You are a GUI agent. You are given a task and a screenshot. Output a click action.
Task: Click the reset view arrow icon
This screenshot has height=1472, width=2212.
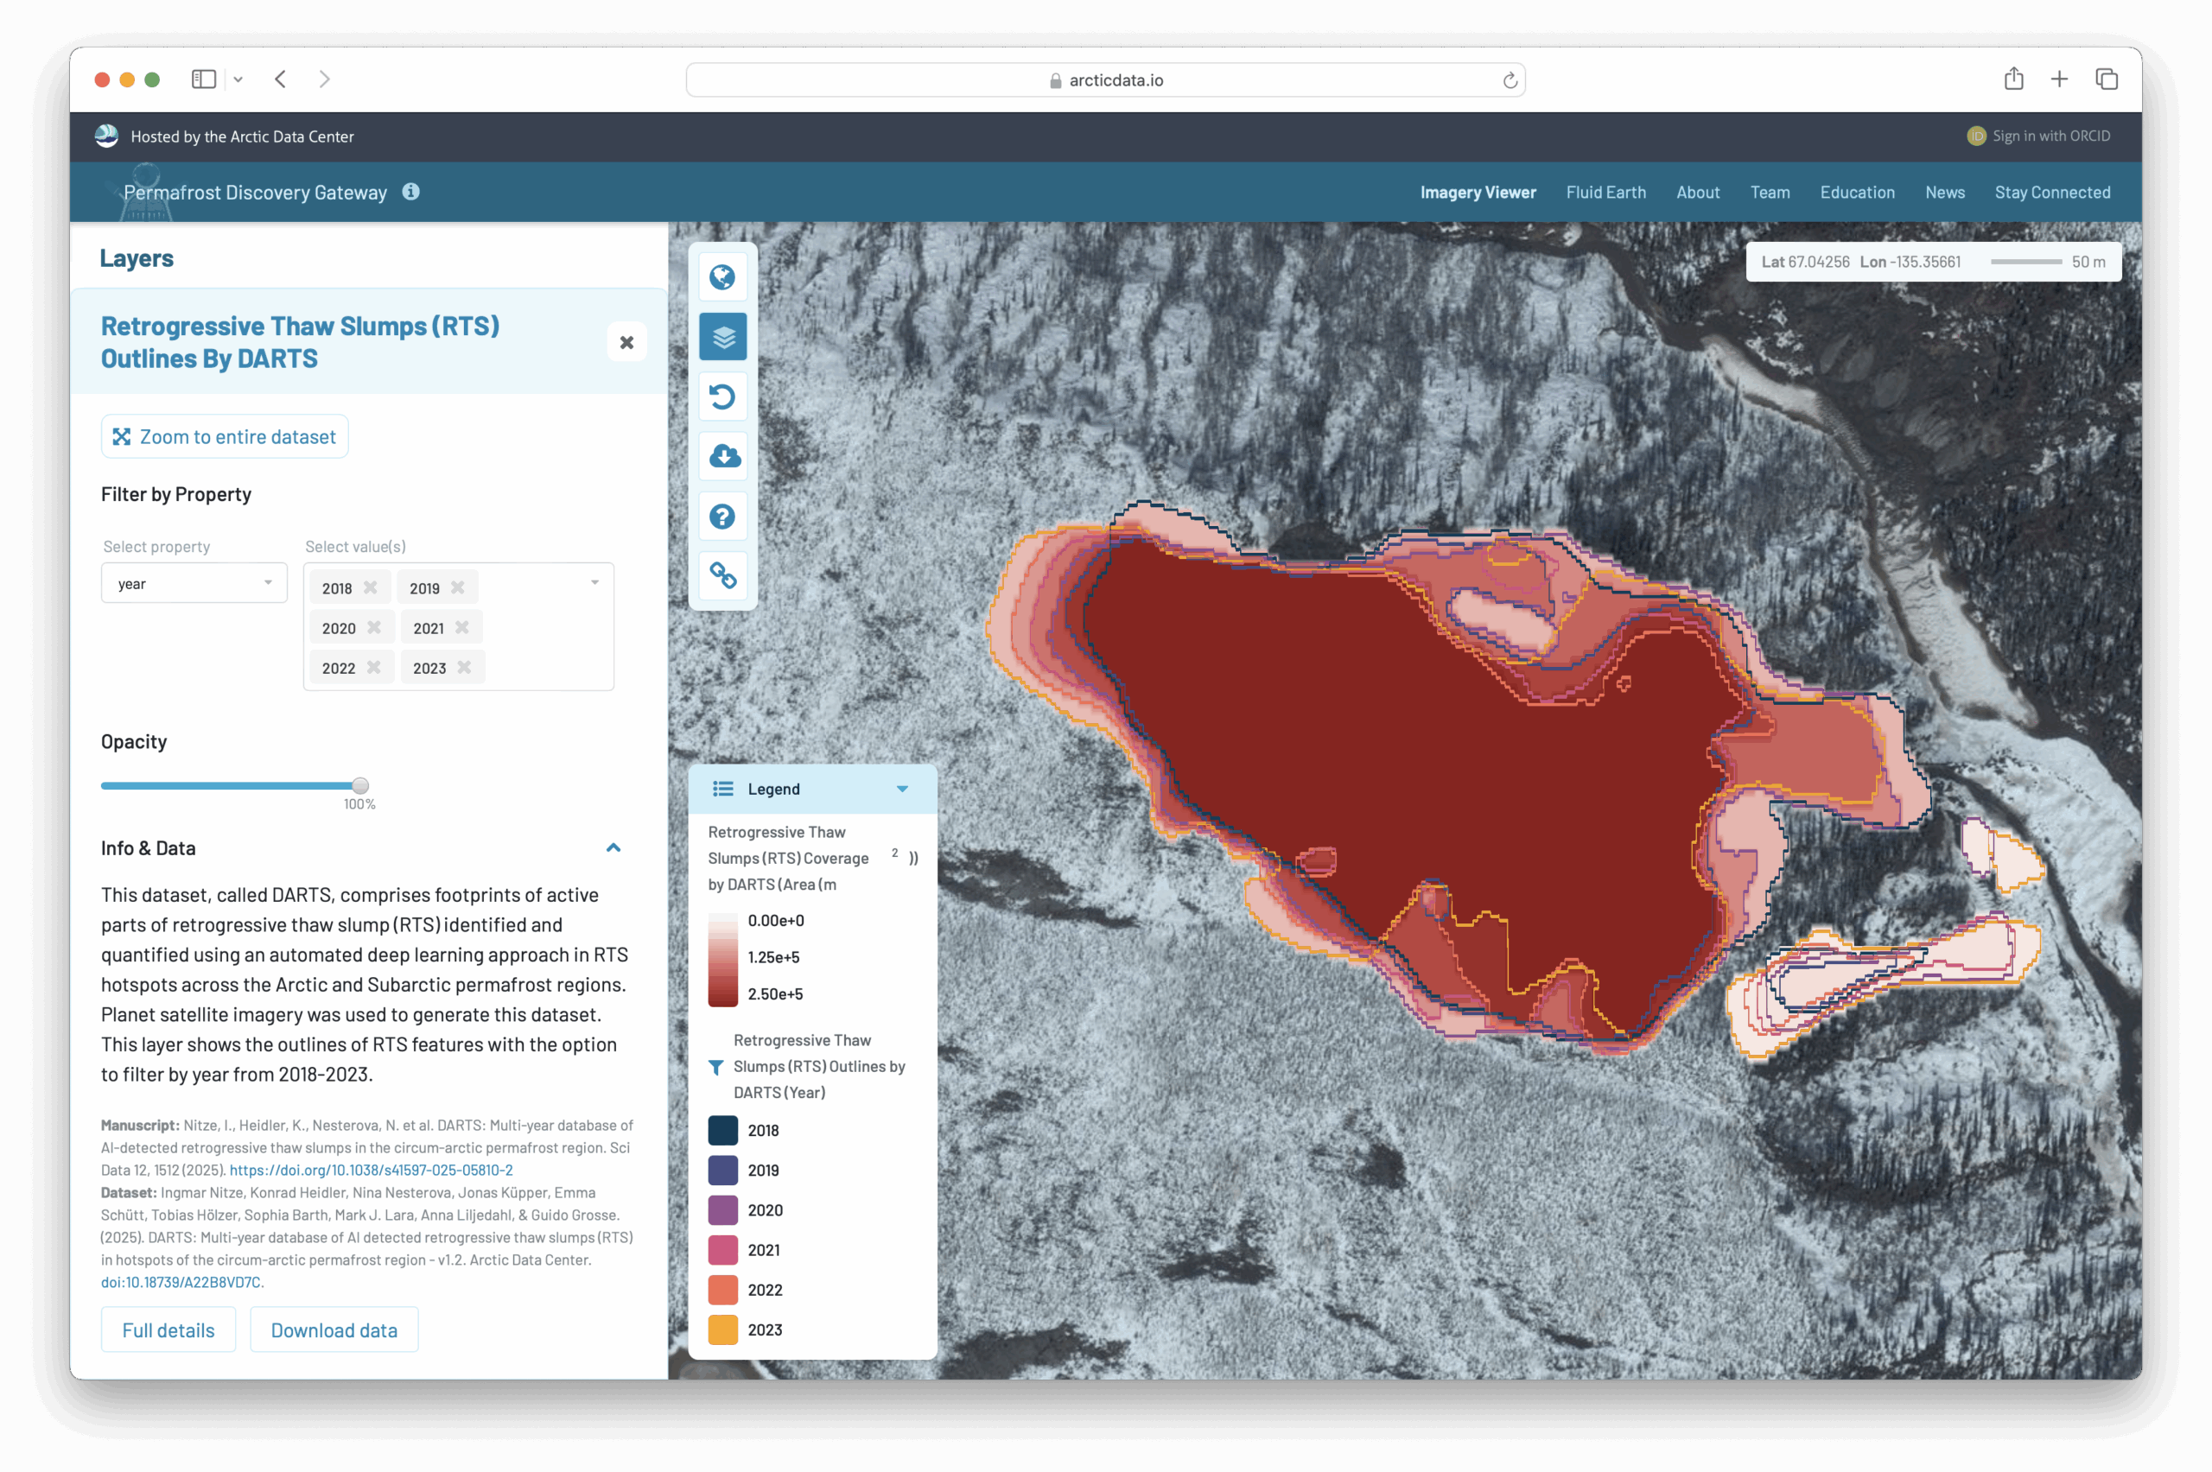[722, 397]
